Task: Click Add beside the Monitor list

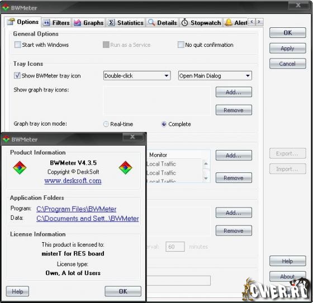Action: click(234, 155)
